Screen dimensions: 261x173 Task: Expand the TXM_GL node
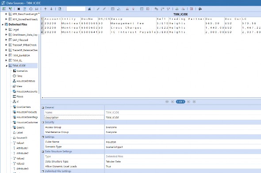[6, 60]
